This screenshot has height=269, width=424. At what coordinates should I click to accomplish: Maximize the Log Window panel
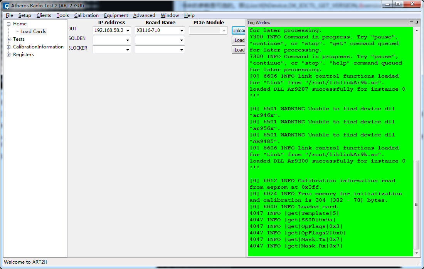(x=411, y=23)
